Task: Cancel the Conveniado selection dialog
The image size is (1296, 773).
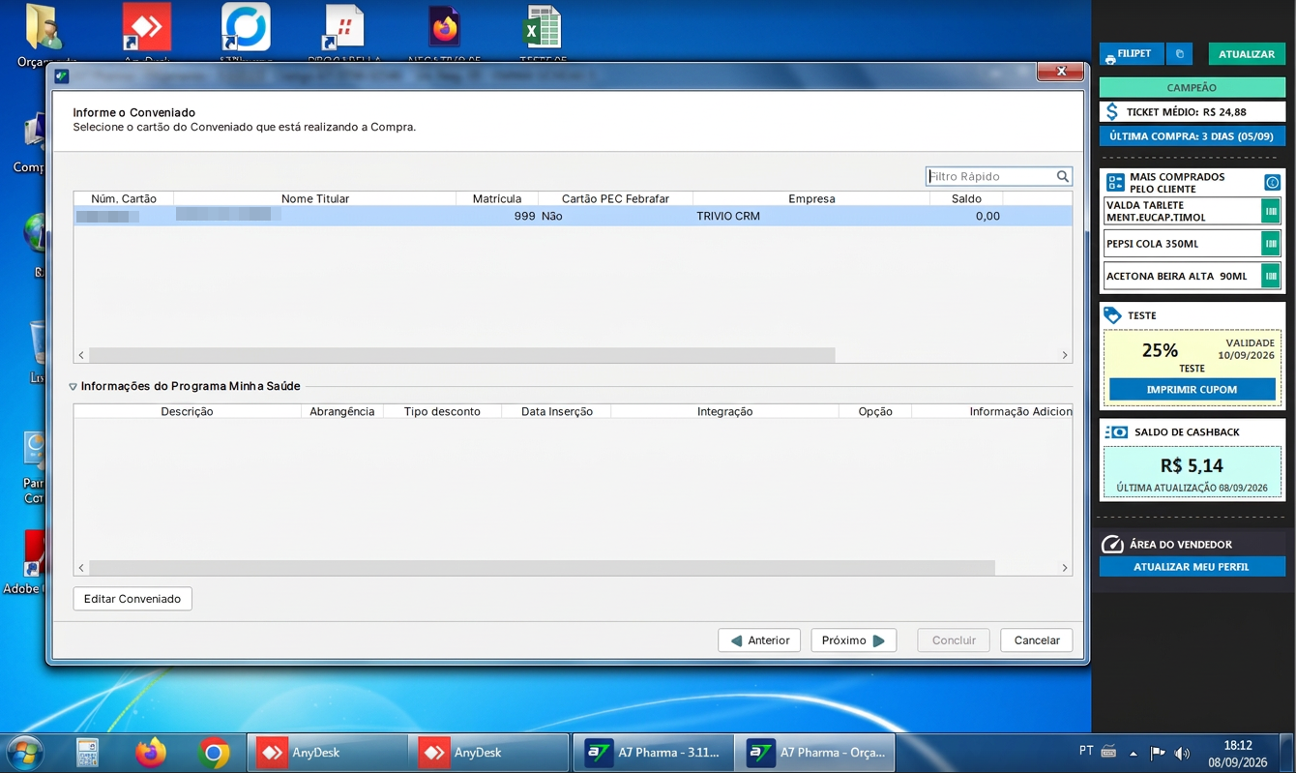Action: (x=1037, y=640)
